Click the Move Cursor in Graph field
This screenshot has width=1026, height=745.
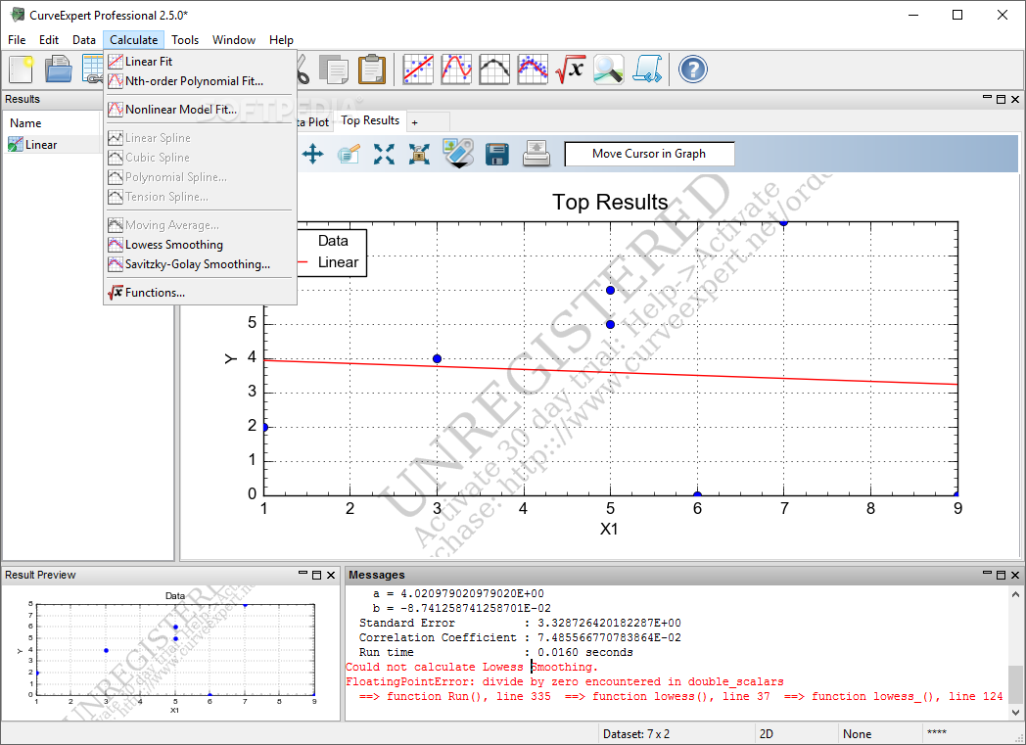pyautogui.click(x=649, y=154)
